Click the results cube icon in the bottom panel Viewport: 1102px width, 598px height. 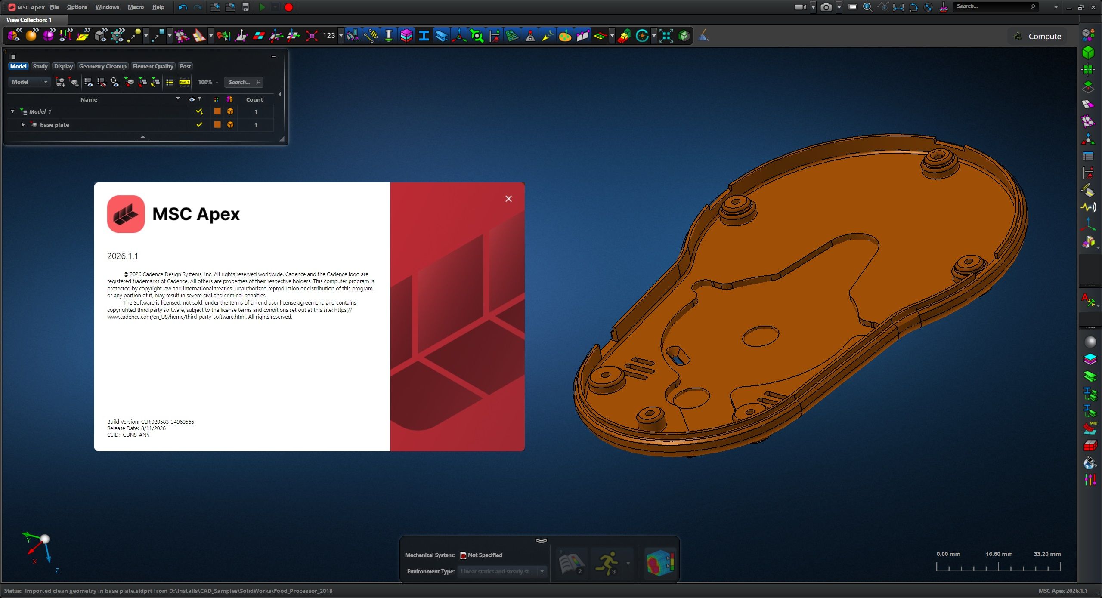661,563
